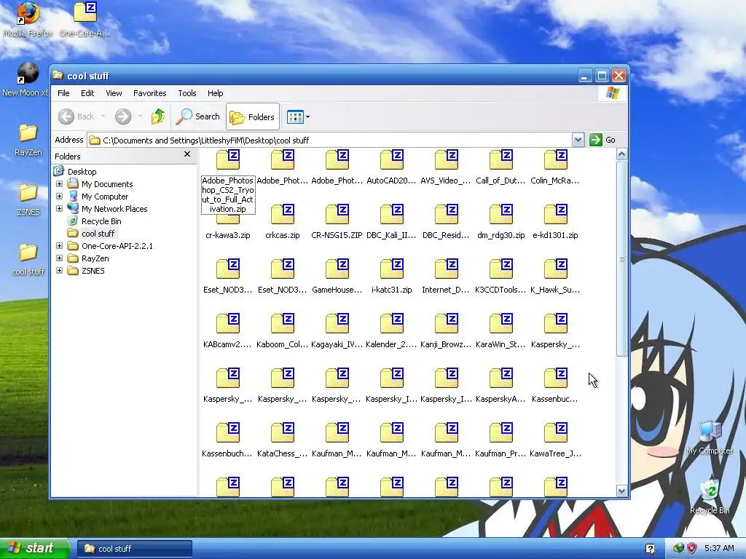Select KawaTree_J... zip file icon

[556, 433]
